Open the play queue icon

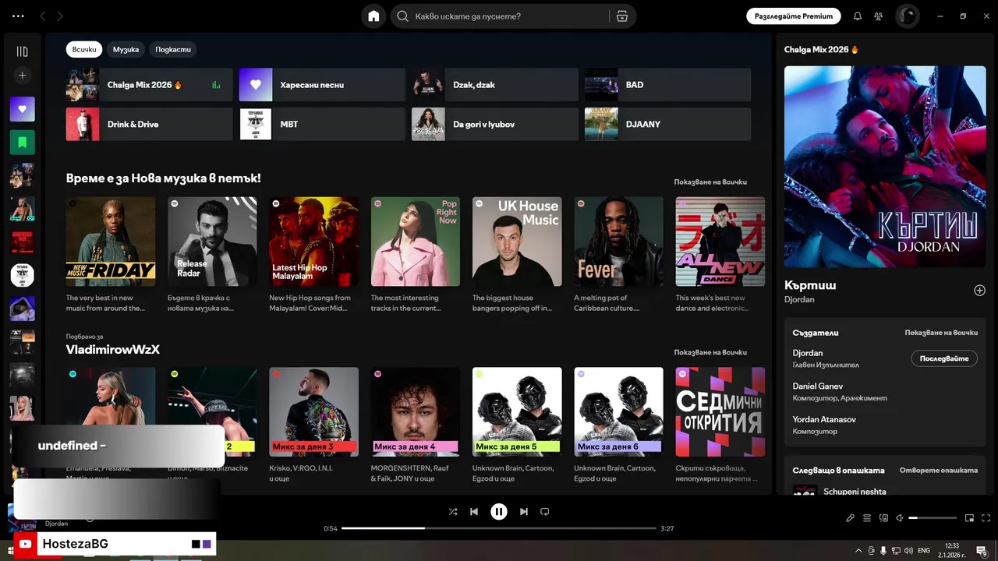867,518
